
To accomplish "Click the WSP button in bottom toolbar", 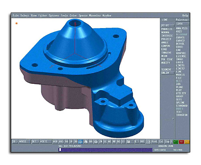I will coord(55,141).
